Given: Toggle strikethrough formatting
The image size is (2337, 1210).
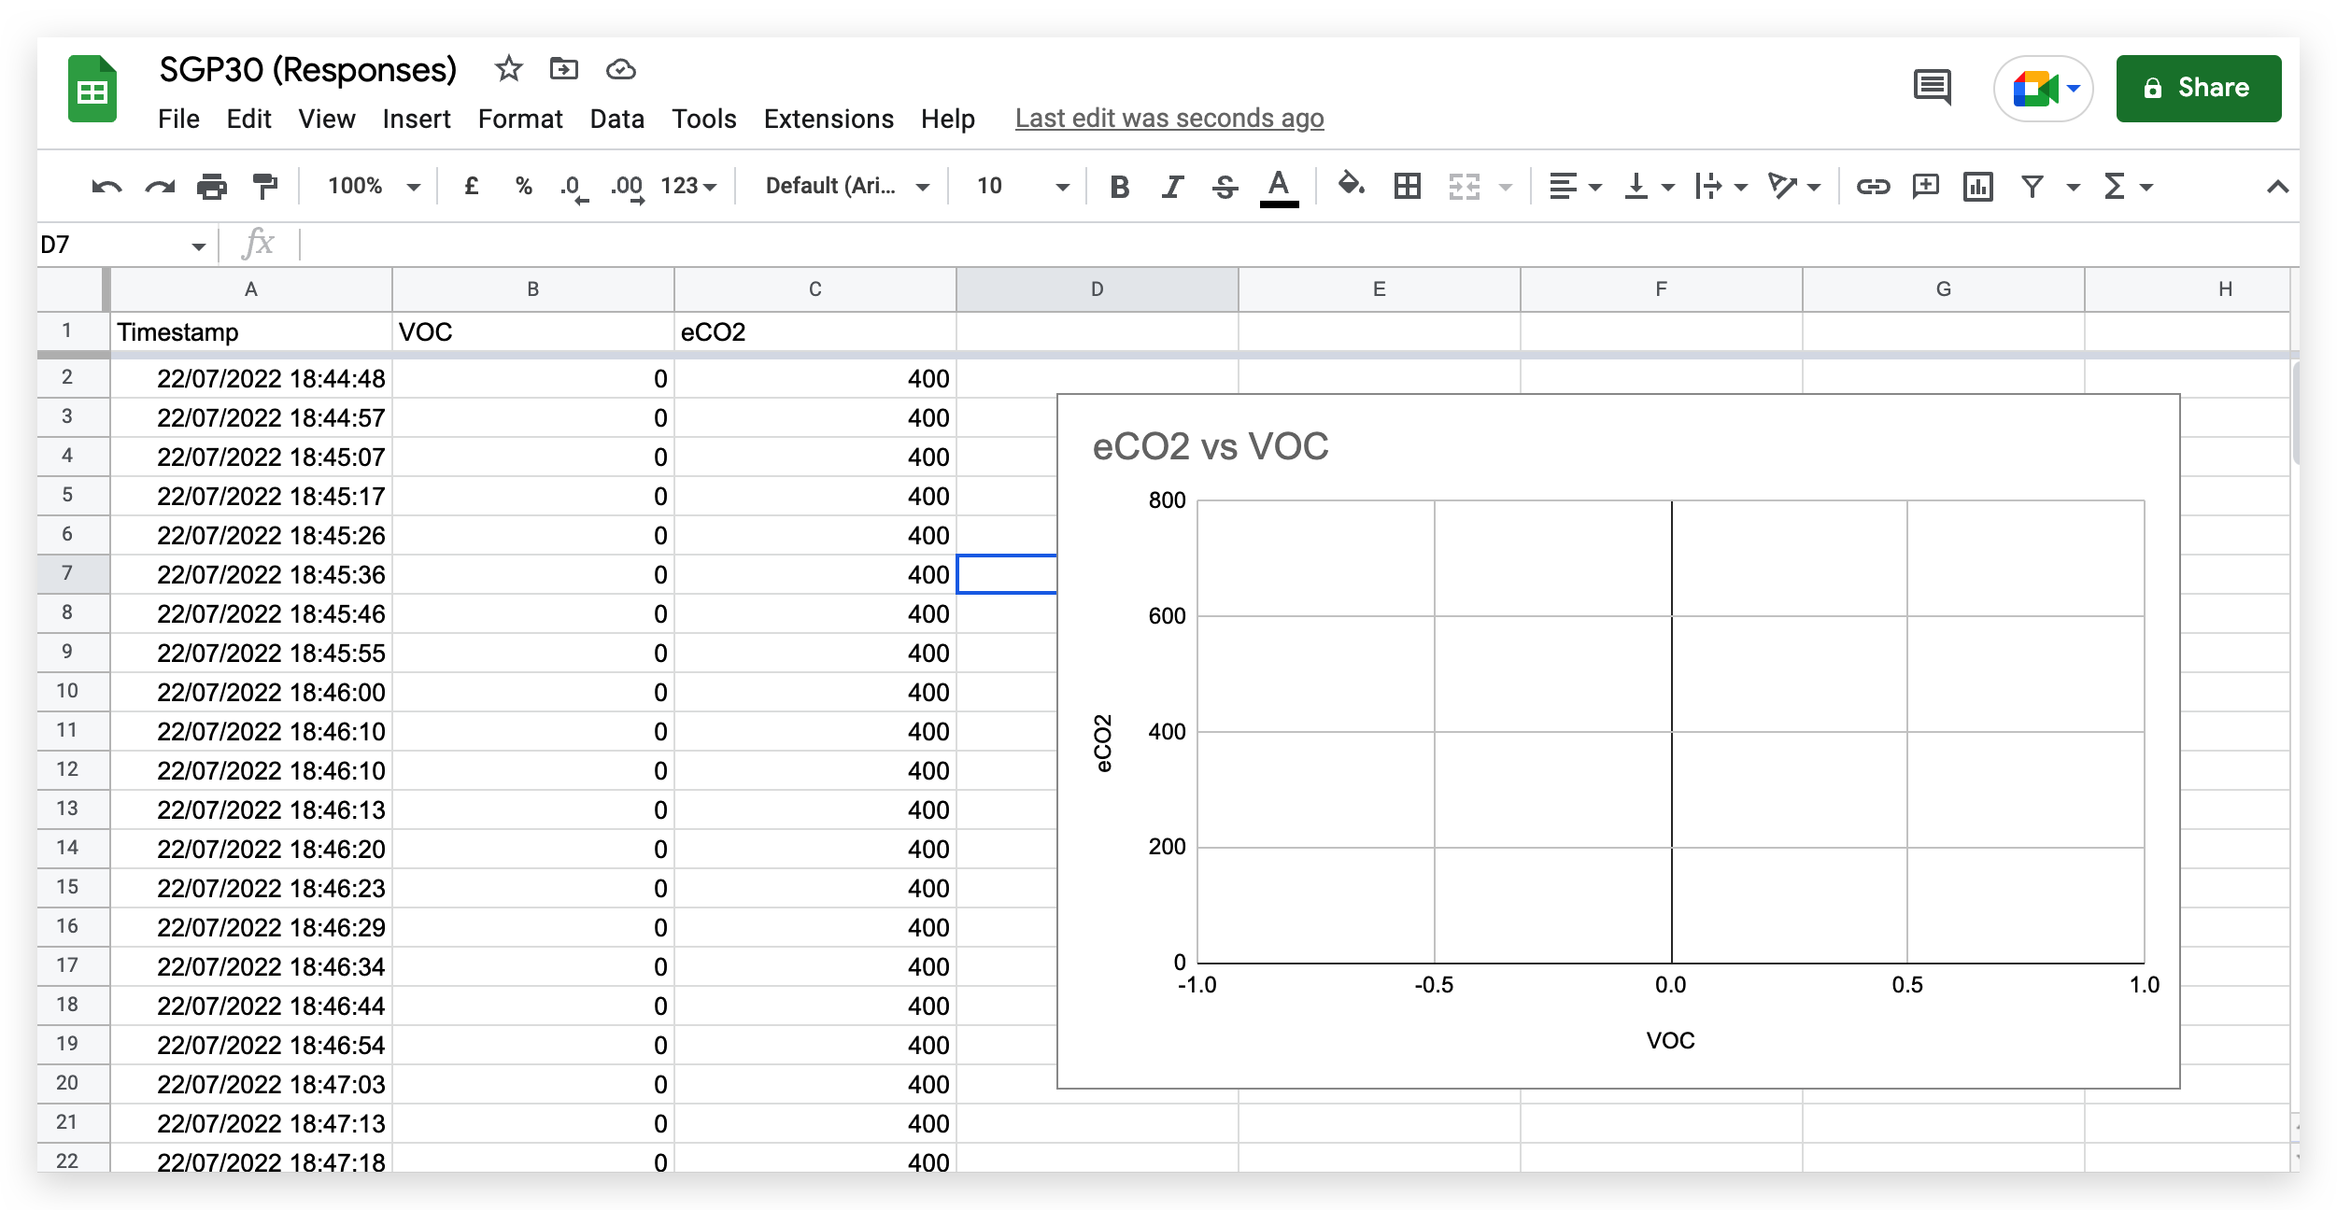Looking at the screenshot, I should coord(1225,188).
